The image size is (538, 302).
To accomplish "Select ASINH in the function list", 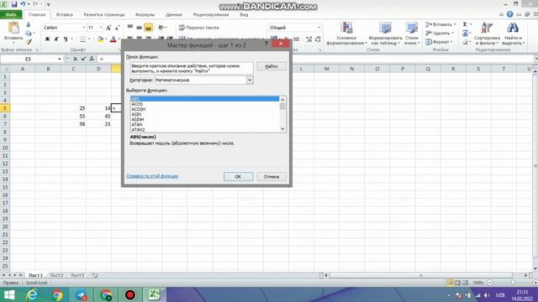I will [205, 119].
